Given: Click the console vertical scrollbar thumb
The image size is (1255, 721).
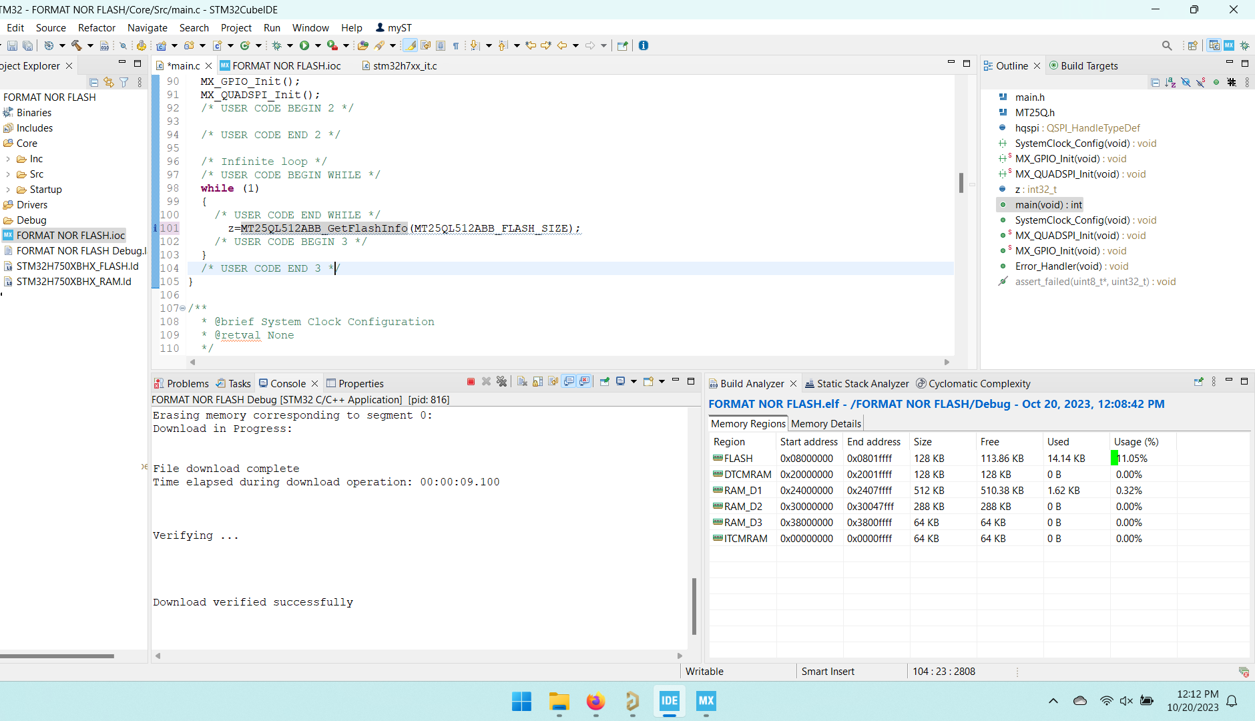Looking at the screenshot, I should click(x=694, y=606).
